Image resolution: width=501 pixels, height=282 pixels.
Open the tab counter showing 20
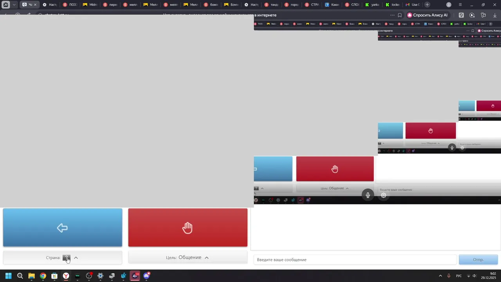click(x=5, y=5)
